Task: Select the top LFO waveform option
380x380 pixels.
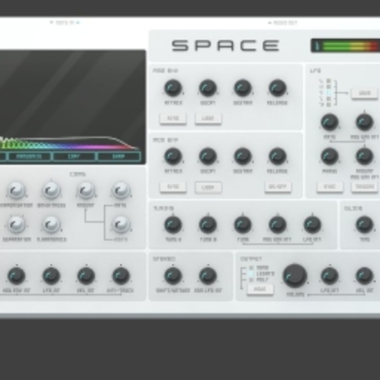Action: pos(328,80)
